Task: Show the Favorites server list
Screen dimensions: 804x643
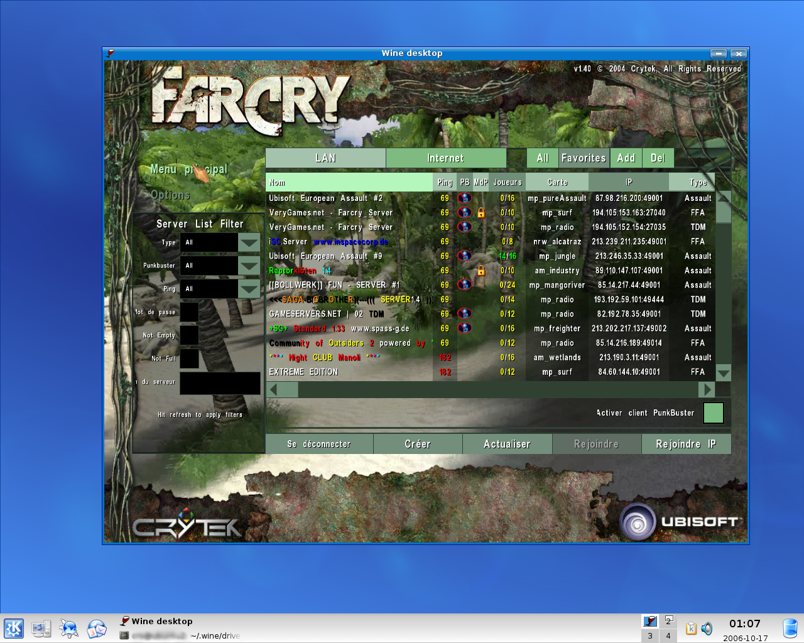Action: point(584,158)
